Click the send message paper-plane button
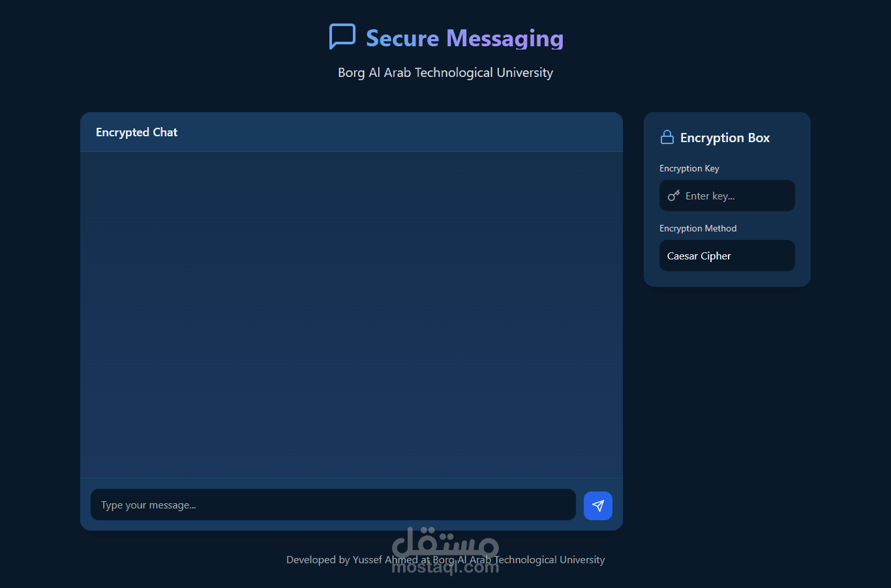 click(x=597, y=506)
